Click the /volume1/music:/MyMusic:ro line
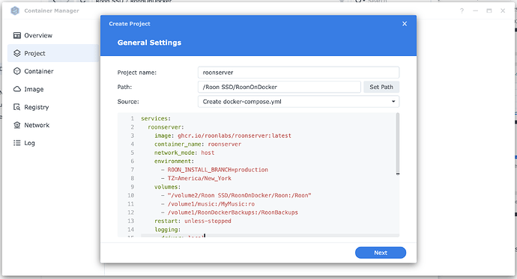The width and height of the screenshot is (517, 279). [208, 204]
